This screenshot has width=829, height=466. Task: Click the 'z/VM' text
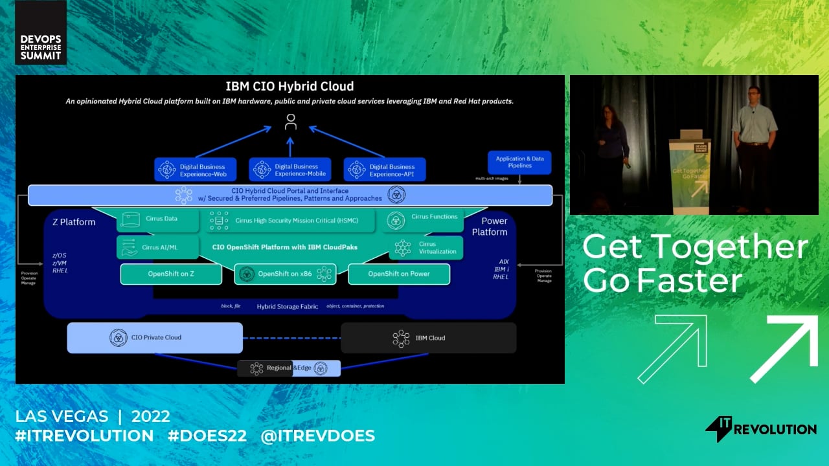[60, 263]
